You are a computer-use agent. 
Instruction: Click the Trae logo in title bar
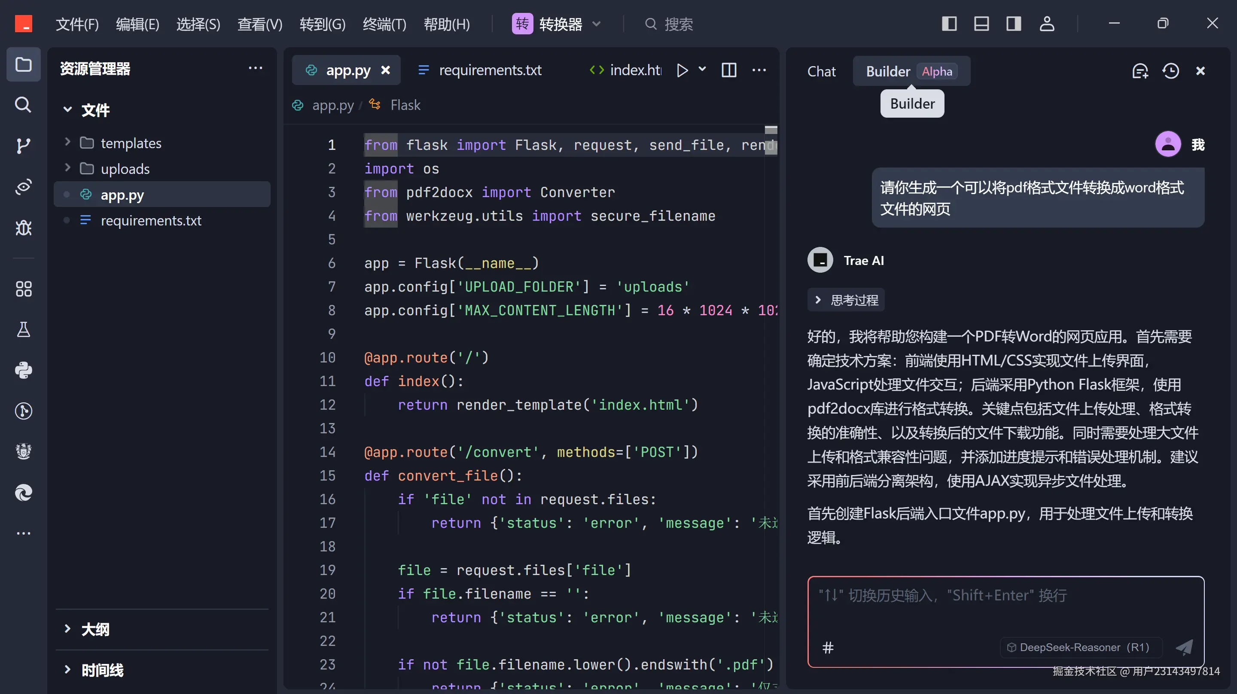click(23, 24)
